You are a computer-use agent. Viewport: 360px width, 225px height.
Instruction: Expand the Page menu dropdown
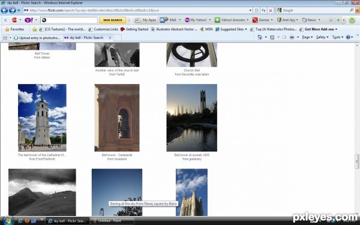point(307,37)
